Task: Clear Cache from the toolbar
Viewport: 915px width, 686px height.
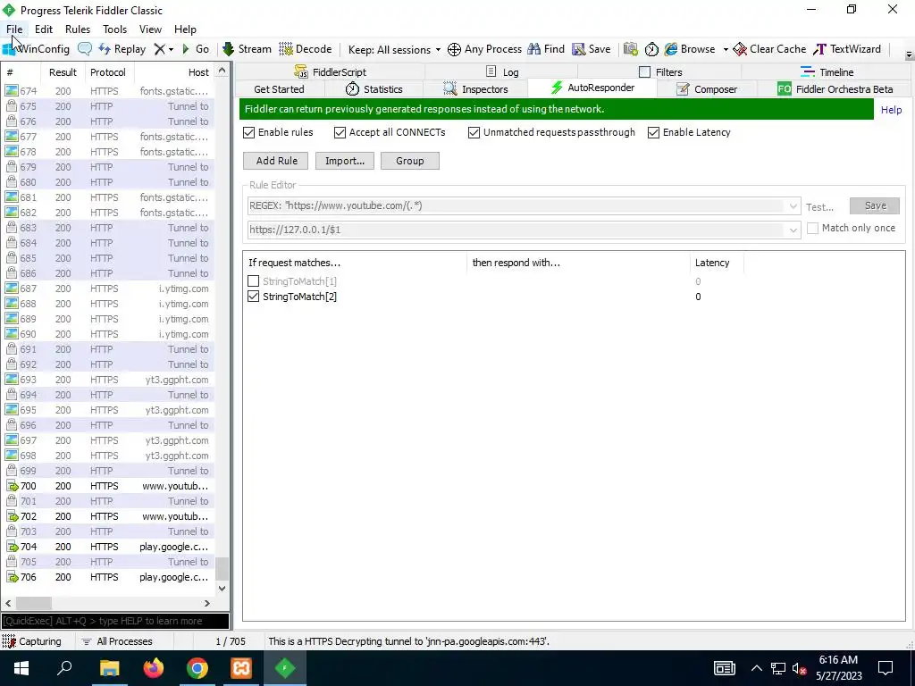Action: click(769, 49)
